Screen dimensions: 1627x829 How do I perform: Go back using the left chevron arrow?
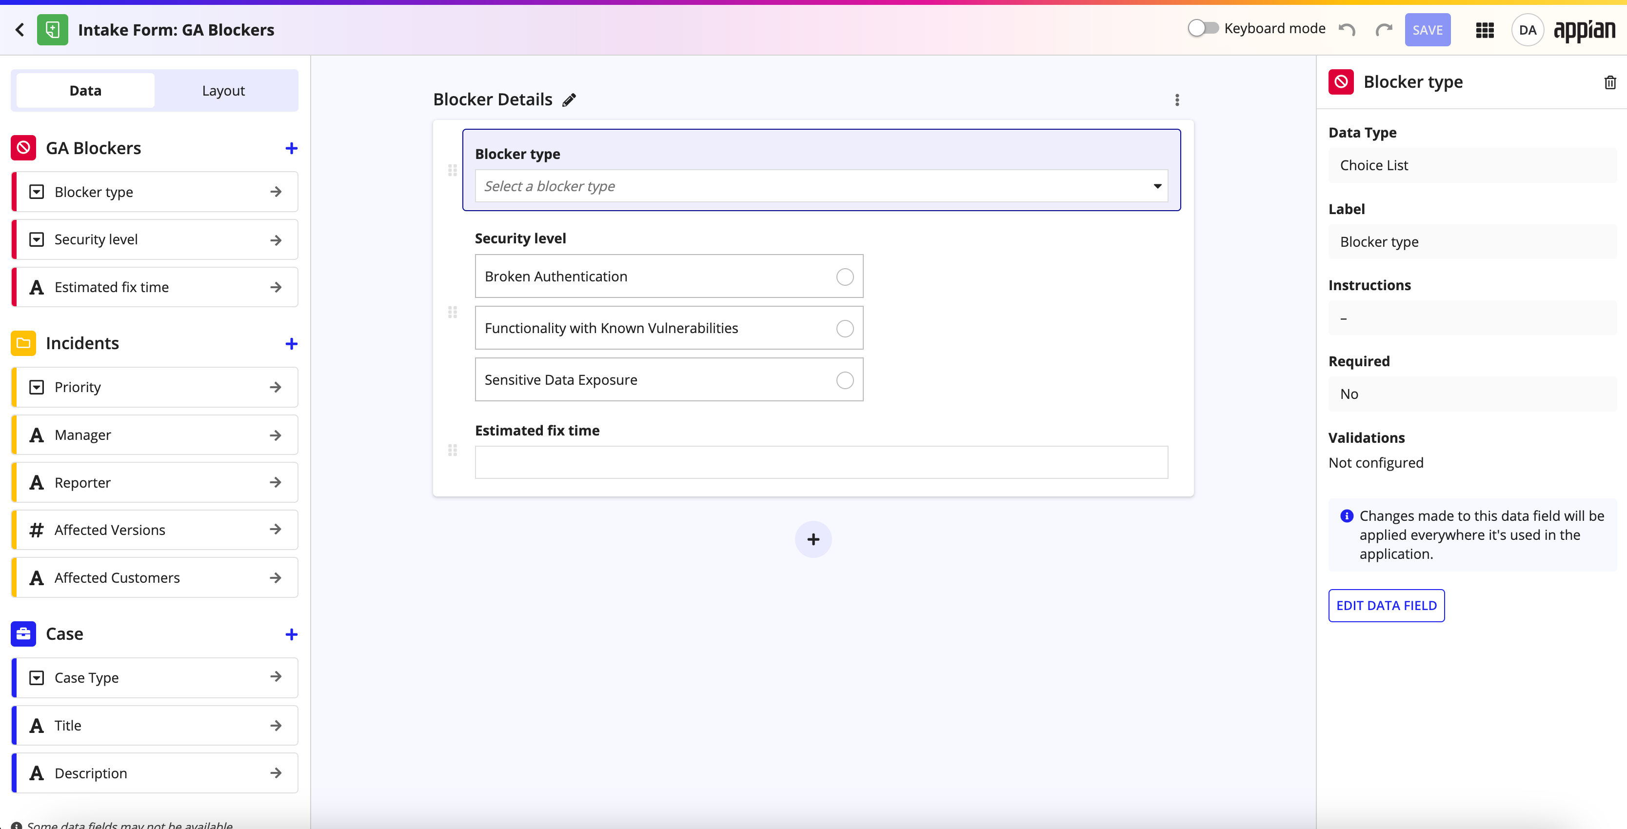20,30
